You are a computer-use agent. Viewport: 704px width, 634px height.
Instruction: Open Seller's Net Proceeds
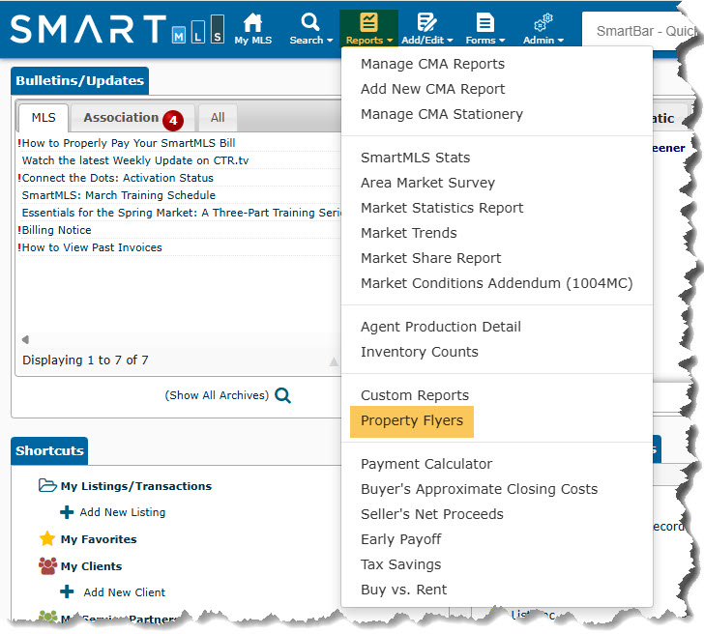(432, 514)
